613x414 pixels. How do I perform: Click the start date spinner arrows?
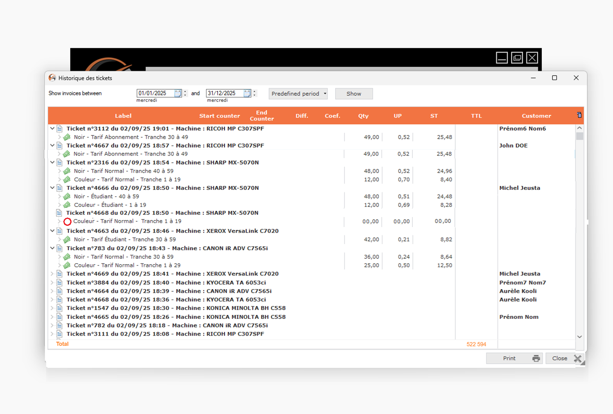click(x=185, y=93)
